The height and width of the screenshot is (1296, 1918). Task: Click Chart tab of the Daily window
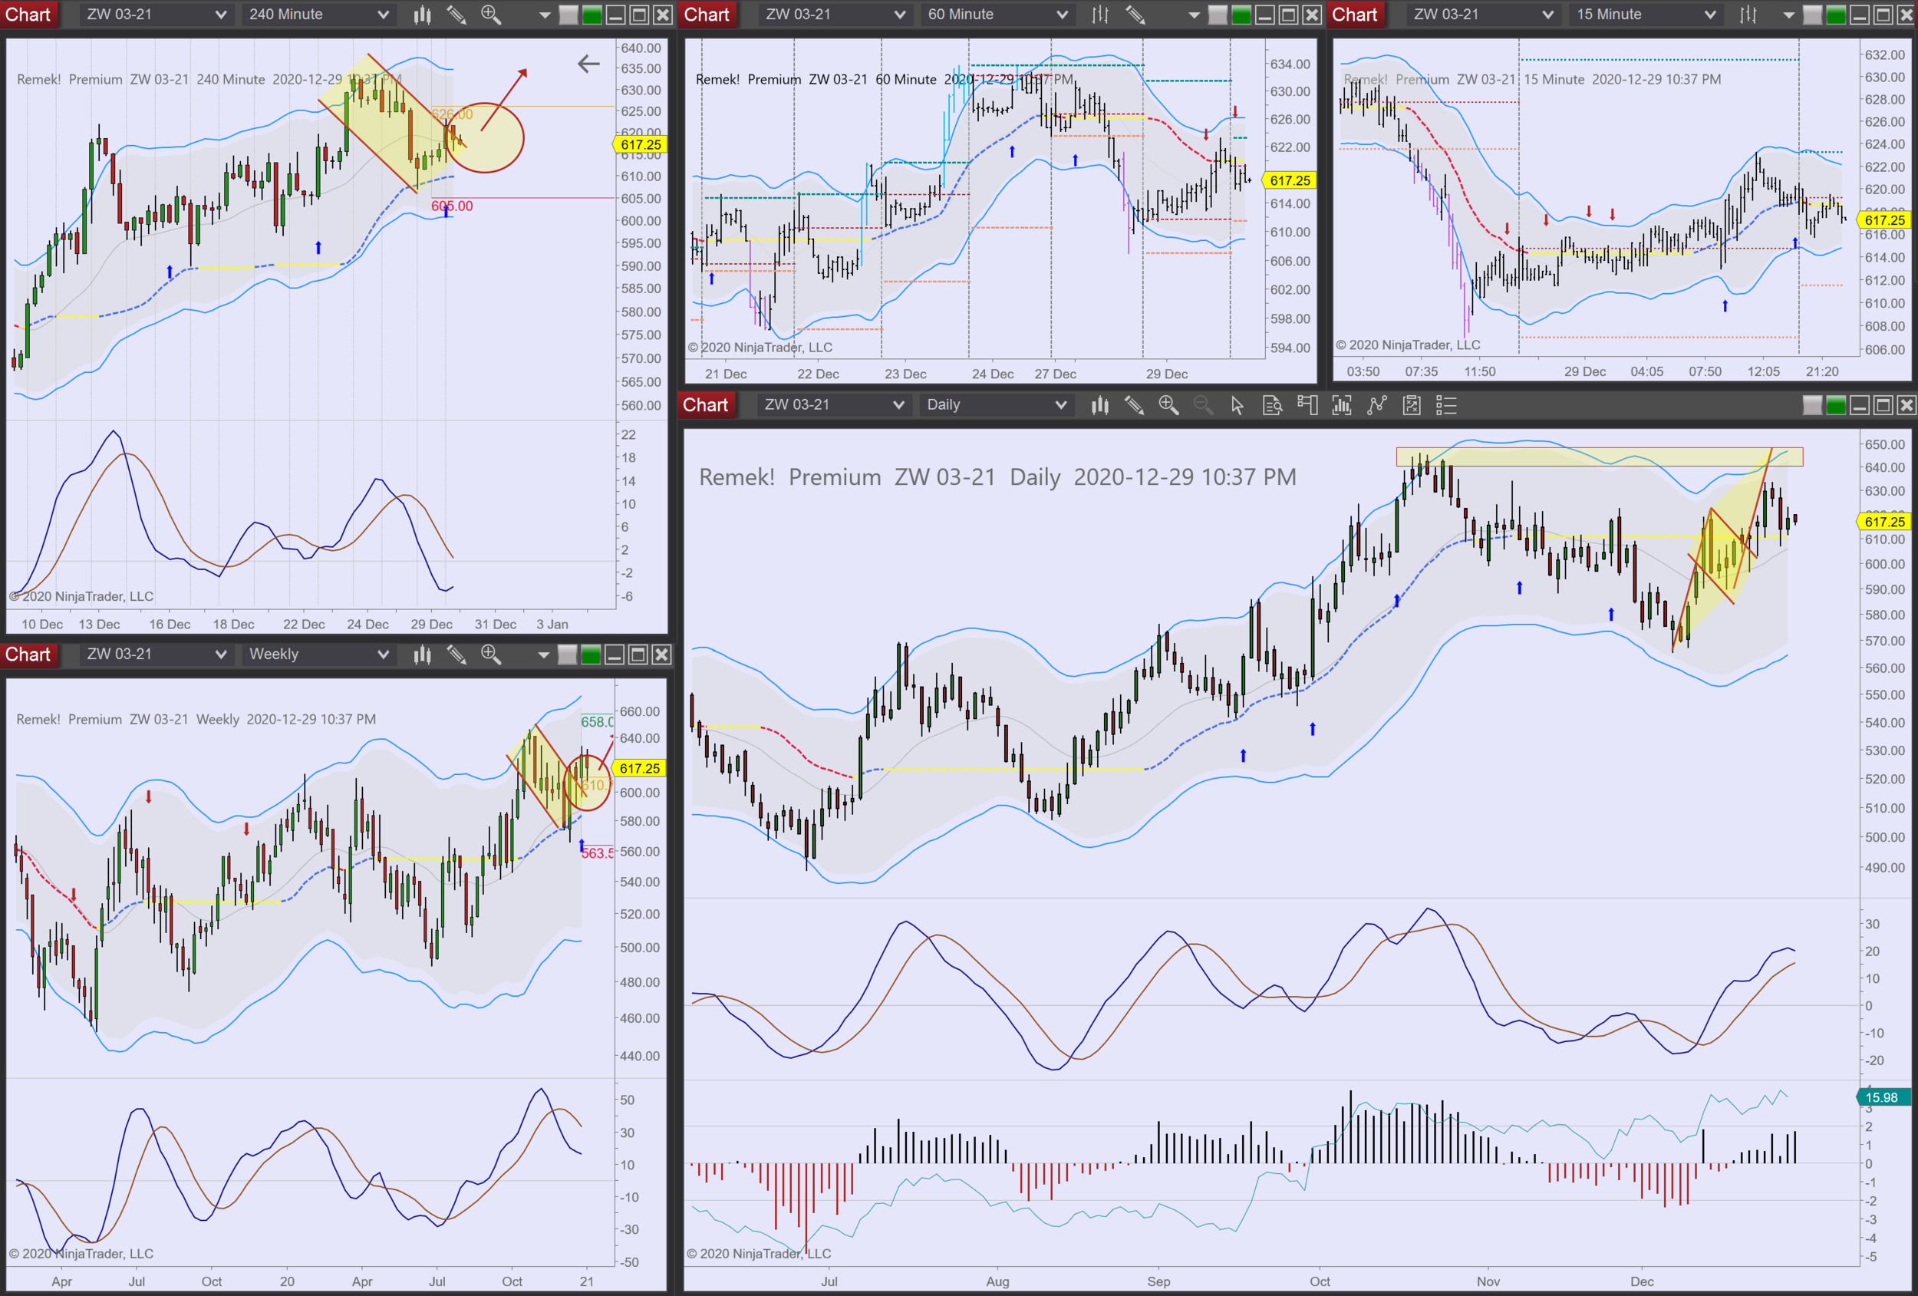pyautogui.click(x=705, y=405)
